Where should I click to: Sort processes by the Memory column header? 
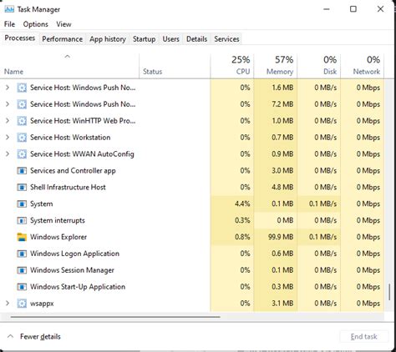click(276, 66)
